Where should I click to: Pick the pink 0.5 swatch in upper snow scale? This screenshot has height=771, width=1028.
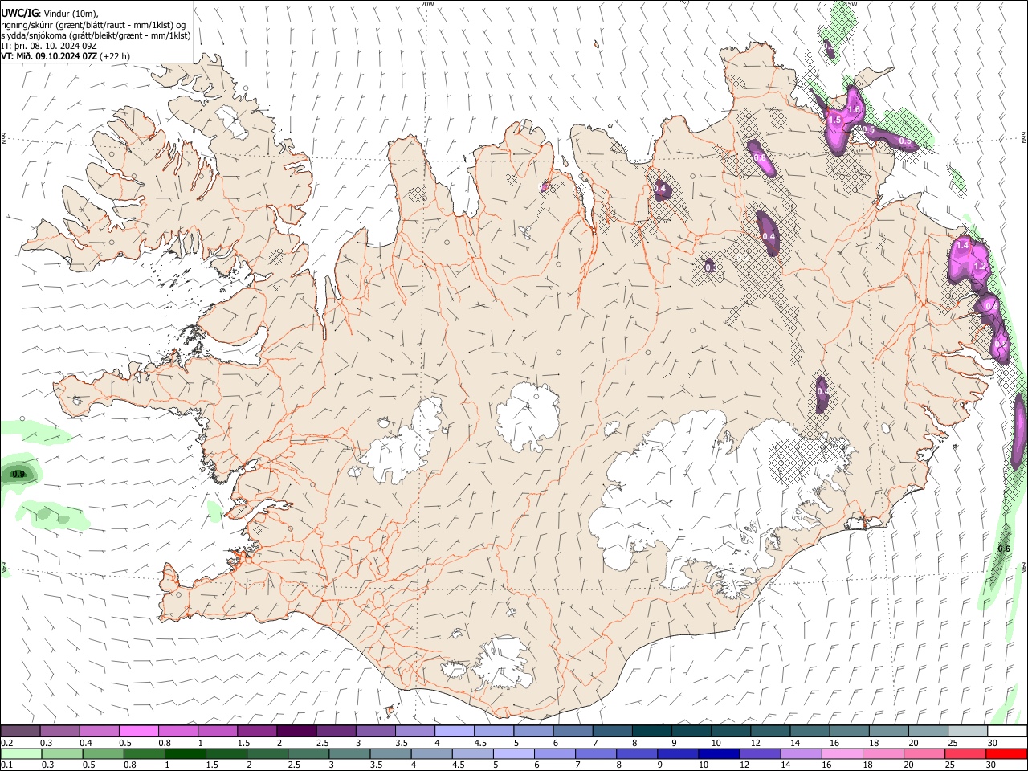pyautogui.click(x=138, y=731)
